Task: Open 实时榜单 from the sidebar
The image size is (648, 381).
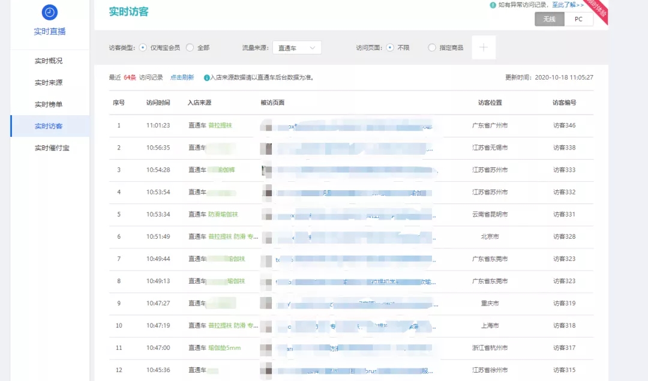Action: (x=49, y=104)
